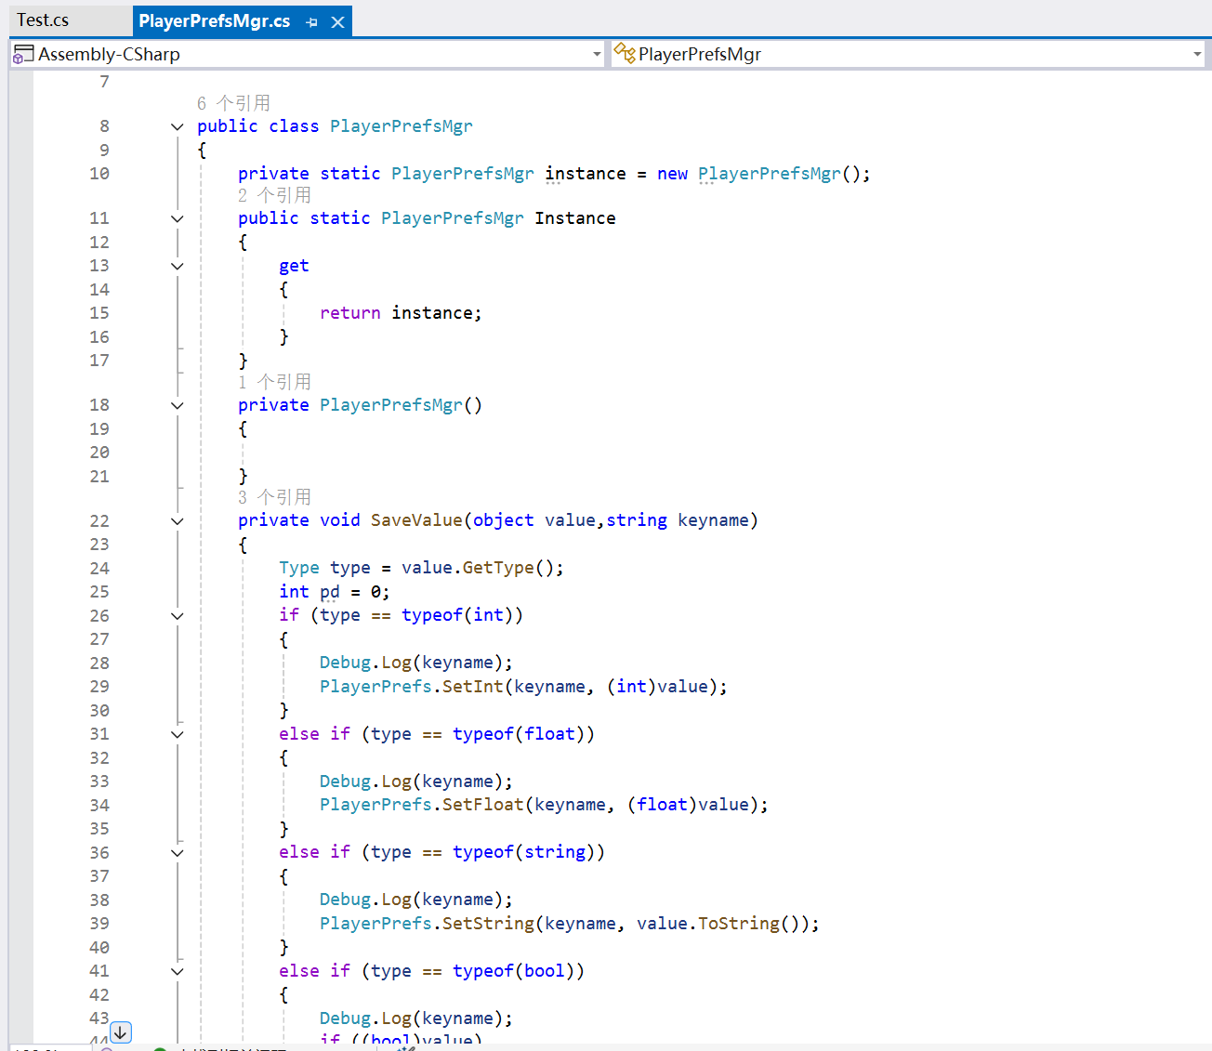Click line number 22 in the margin
This screenshot has width=1212, height=1051.
(99, 521)
